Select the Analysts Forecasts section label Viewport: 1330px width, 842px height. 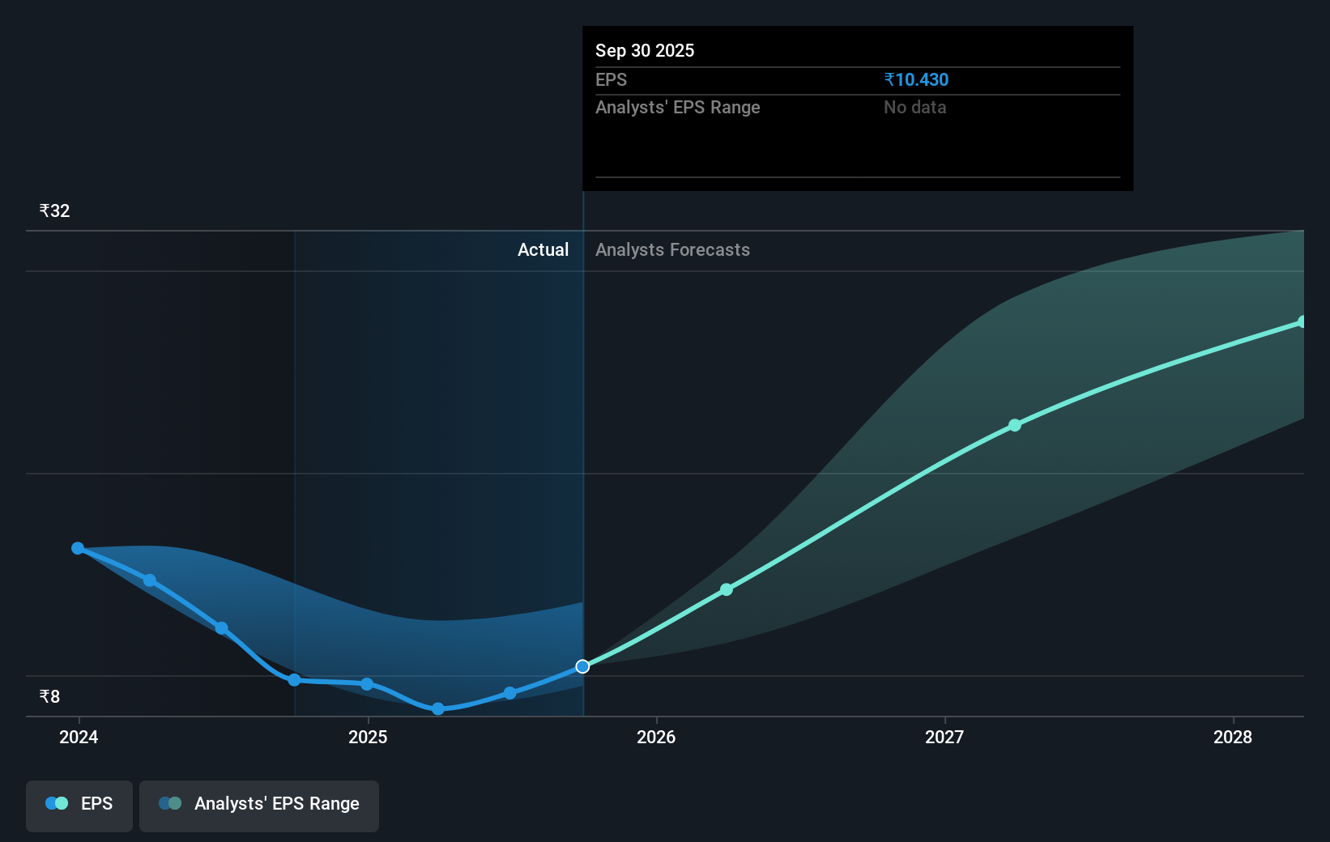[672, 249]
